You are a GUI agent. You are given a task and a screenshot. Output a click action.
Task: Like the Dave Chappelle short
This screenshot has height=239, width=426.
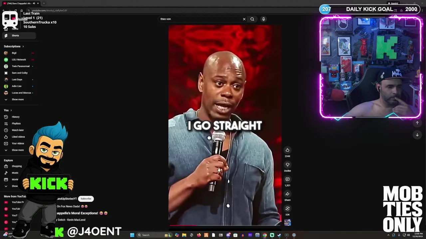[288, 150]
